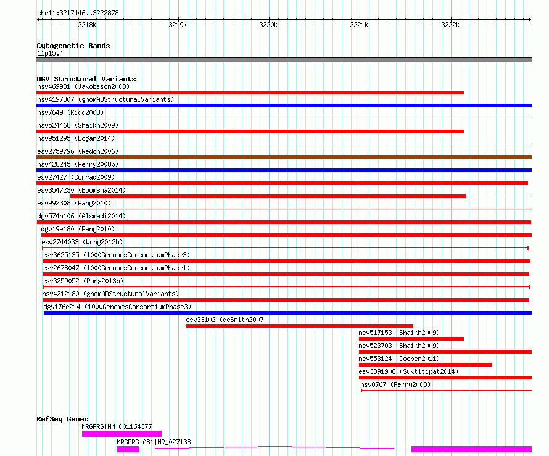This screenshot has height=456, width=549.
Task: Open nsv517153 (Shaikh2009) variant label
Action: point(399,333)
